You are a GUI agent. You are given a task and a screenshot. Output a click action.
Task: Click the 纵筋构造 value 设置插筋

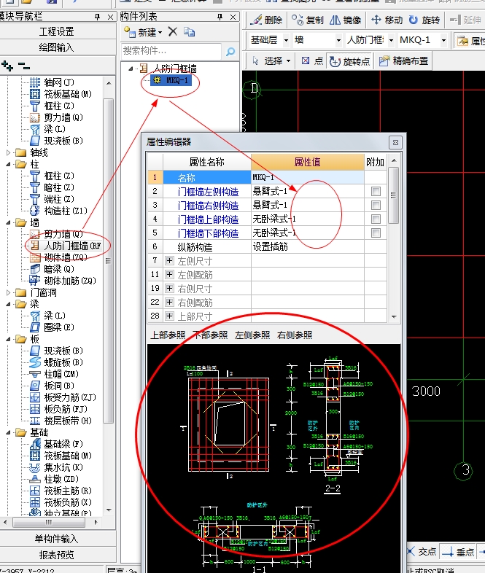307,246
